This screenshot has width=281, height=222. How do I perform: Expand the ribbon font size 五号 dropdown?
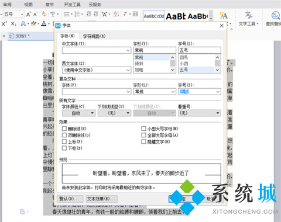click(x=22, y=14)
